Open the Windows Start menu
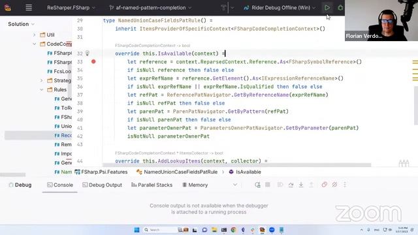 [137, 230]
